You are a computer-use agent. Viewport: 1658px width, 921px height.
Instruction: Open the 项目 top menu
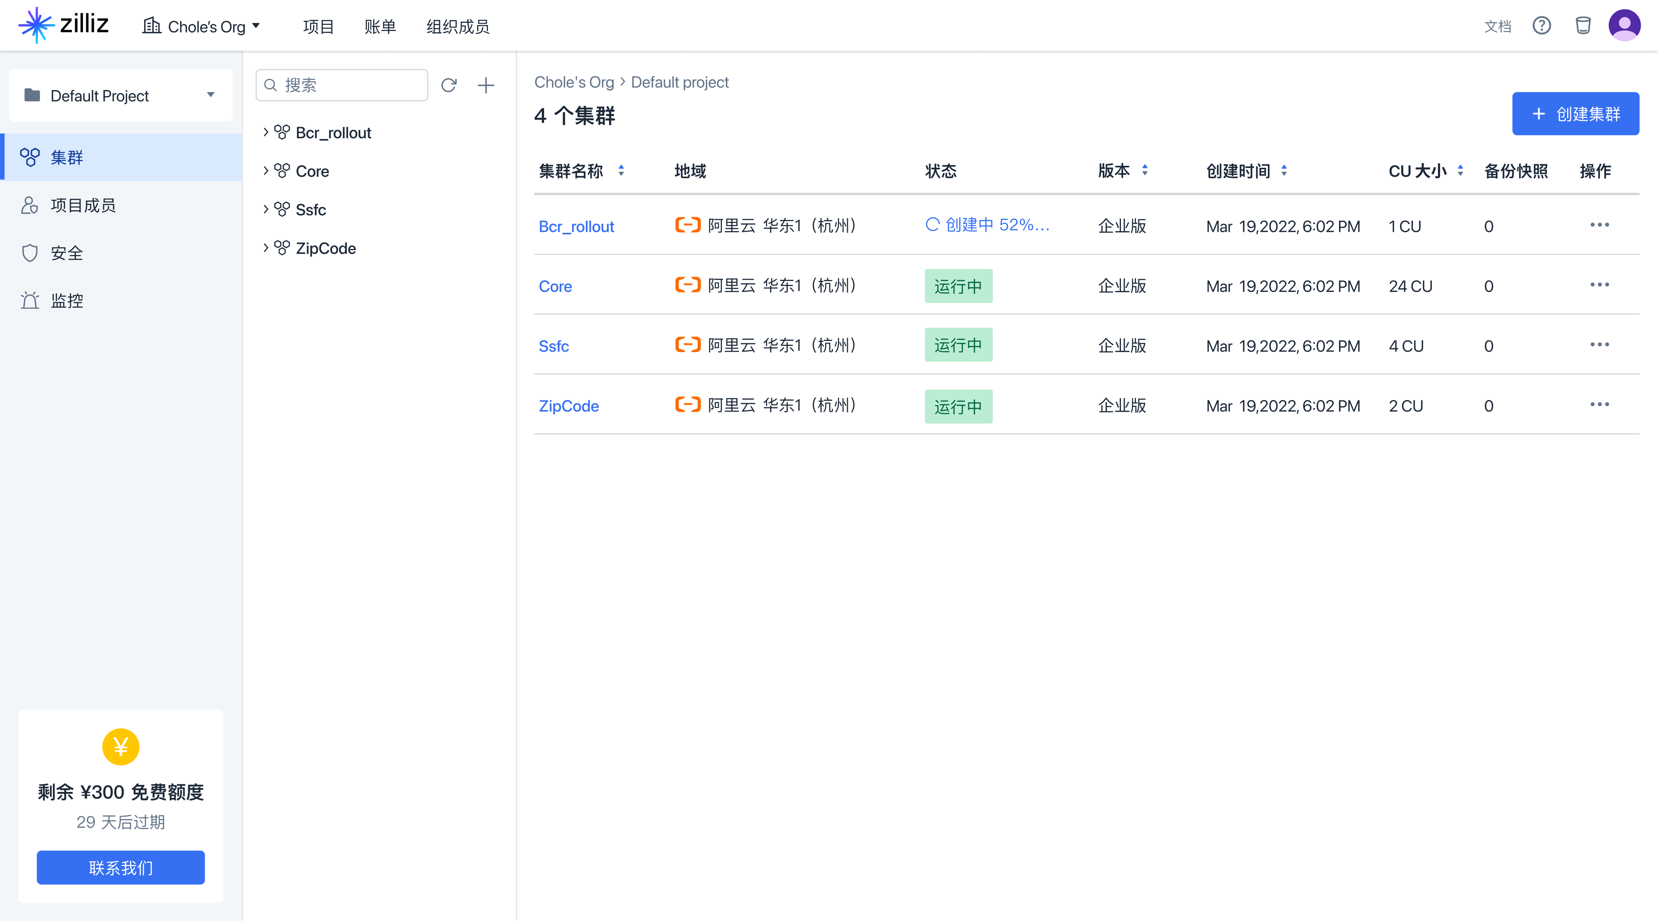coord(319,26)
